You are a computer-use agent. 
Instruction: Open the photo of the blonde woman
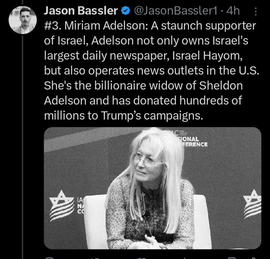click(153, 187)
